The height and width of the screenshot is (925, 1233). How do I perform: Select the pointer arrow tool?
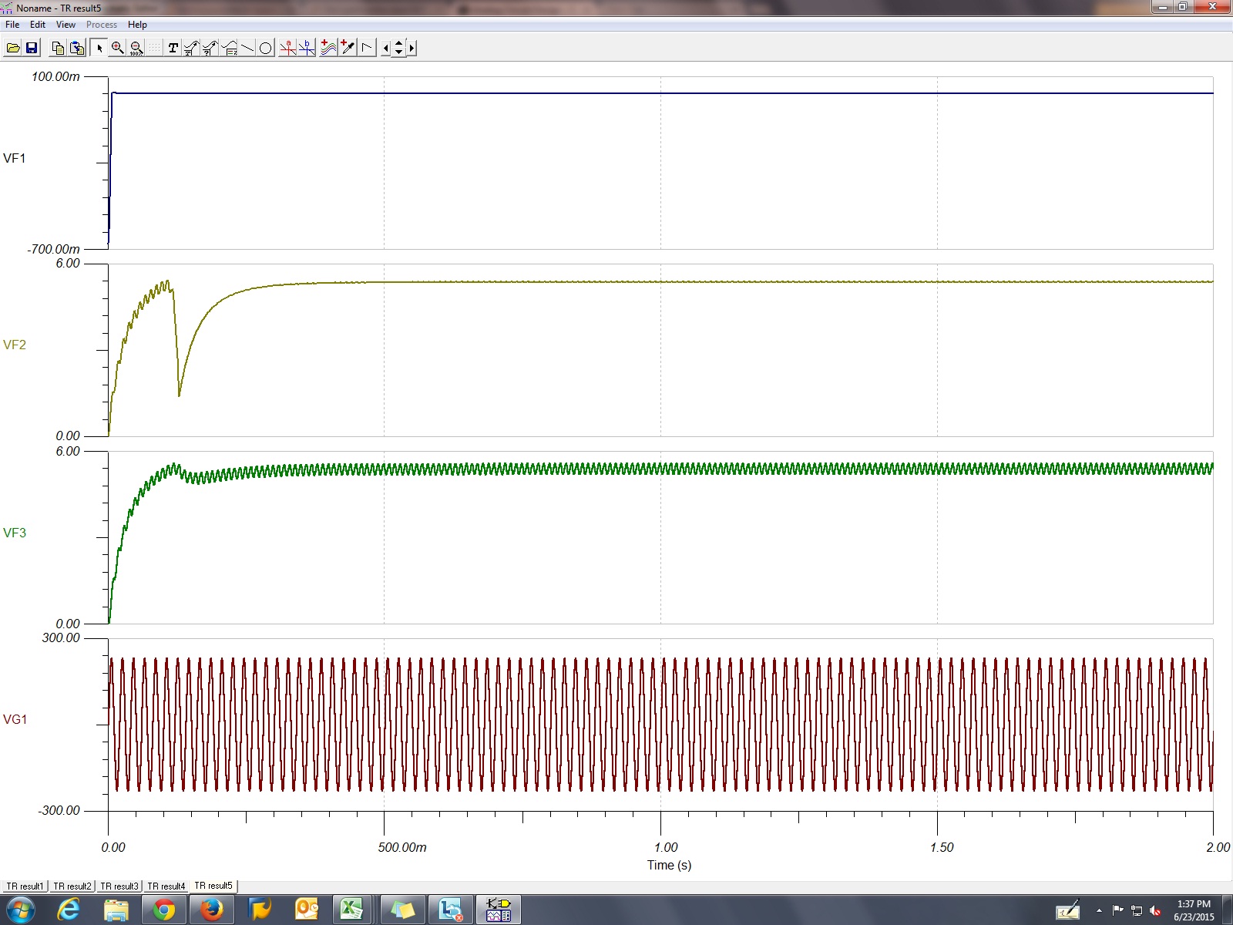tap(99, 48)
